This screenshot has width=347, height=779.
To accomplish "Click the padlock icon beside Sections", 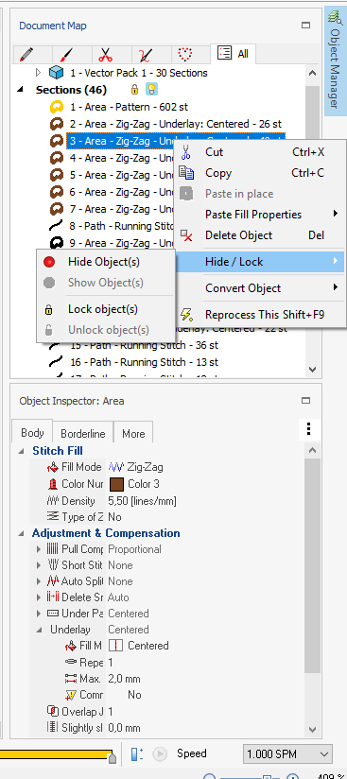I will tap(134, 90).
